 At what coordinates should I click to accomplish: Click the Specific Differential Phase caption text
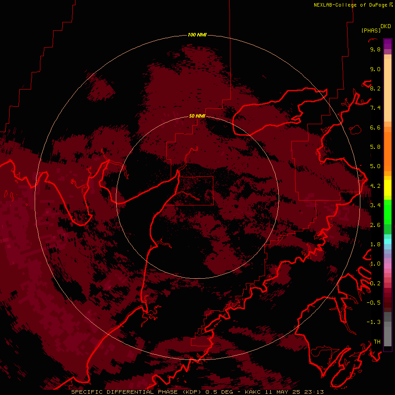pyautogui.click(x=197, y=392)
